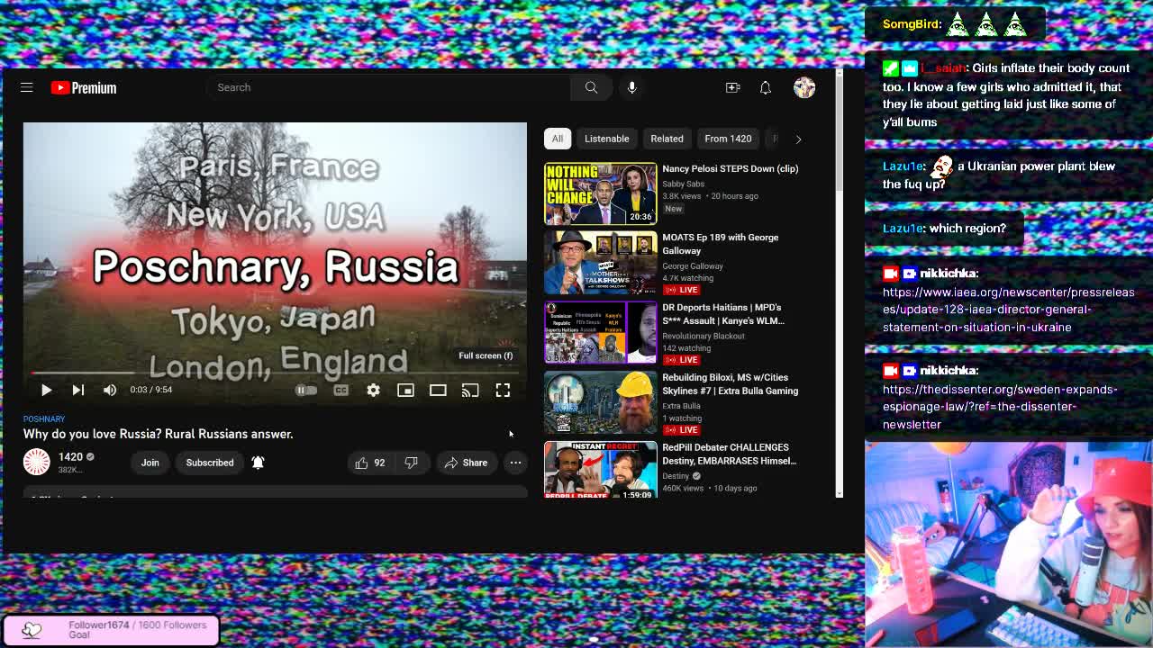Screen dimensions: 1153x648
Task: Click Extra Bulla Gaming channel name
Action: 682,406
